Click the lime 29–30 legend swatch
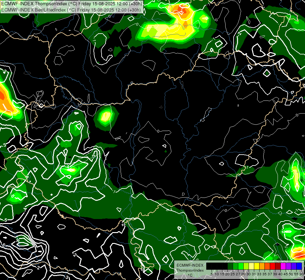Image resolution: width=305 pixels, height=280 pixels. (246, 266)
